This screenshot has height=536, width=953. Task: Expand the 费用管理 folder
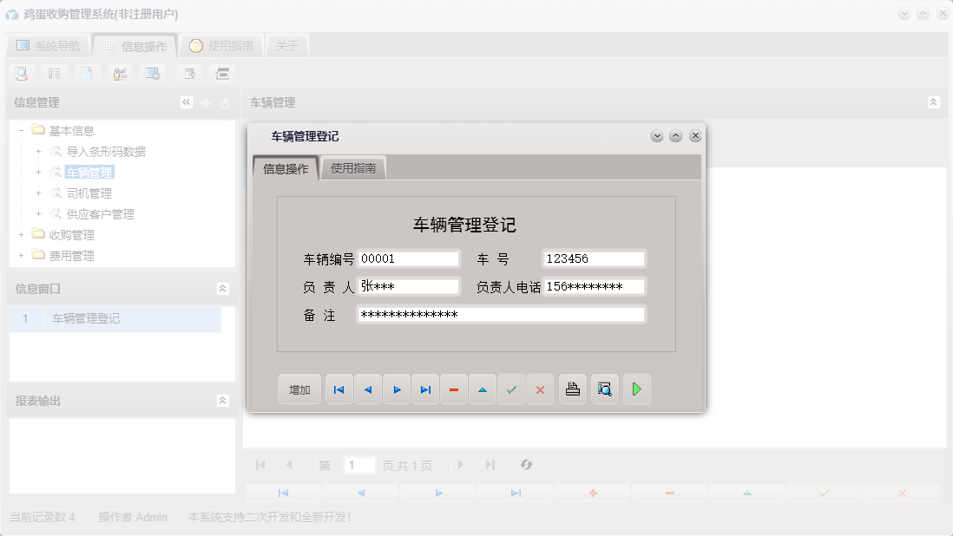(x=19, y=255)
